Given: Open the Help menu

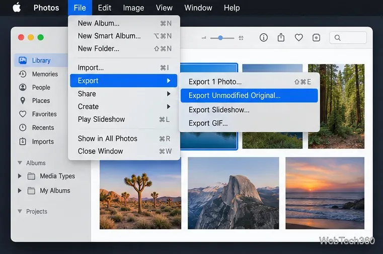Looking at the screenshot, I should [232, 8].
